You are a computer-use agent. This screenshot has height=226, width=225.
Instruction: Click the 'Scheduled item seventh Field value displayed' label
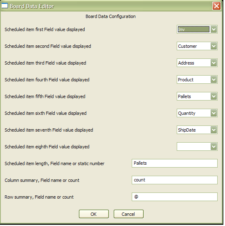point(49,130)
